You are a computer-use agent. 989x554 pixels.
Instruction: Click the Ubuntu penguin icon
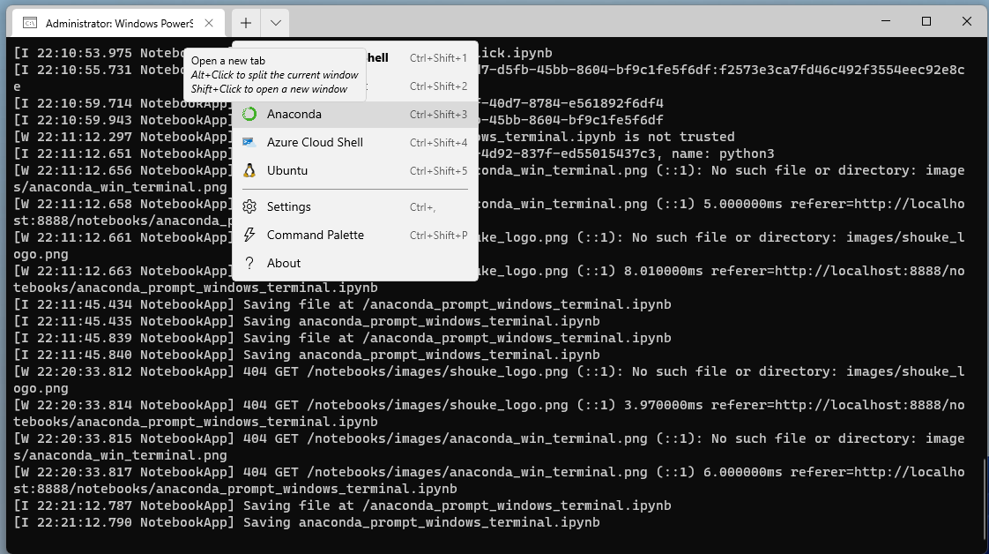coord(251,170)
